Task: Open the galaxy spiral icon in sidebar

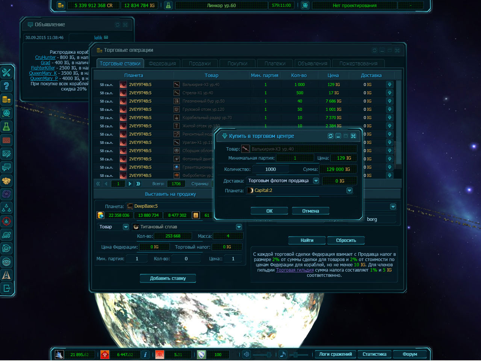Action: (6, 194)
